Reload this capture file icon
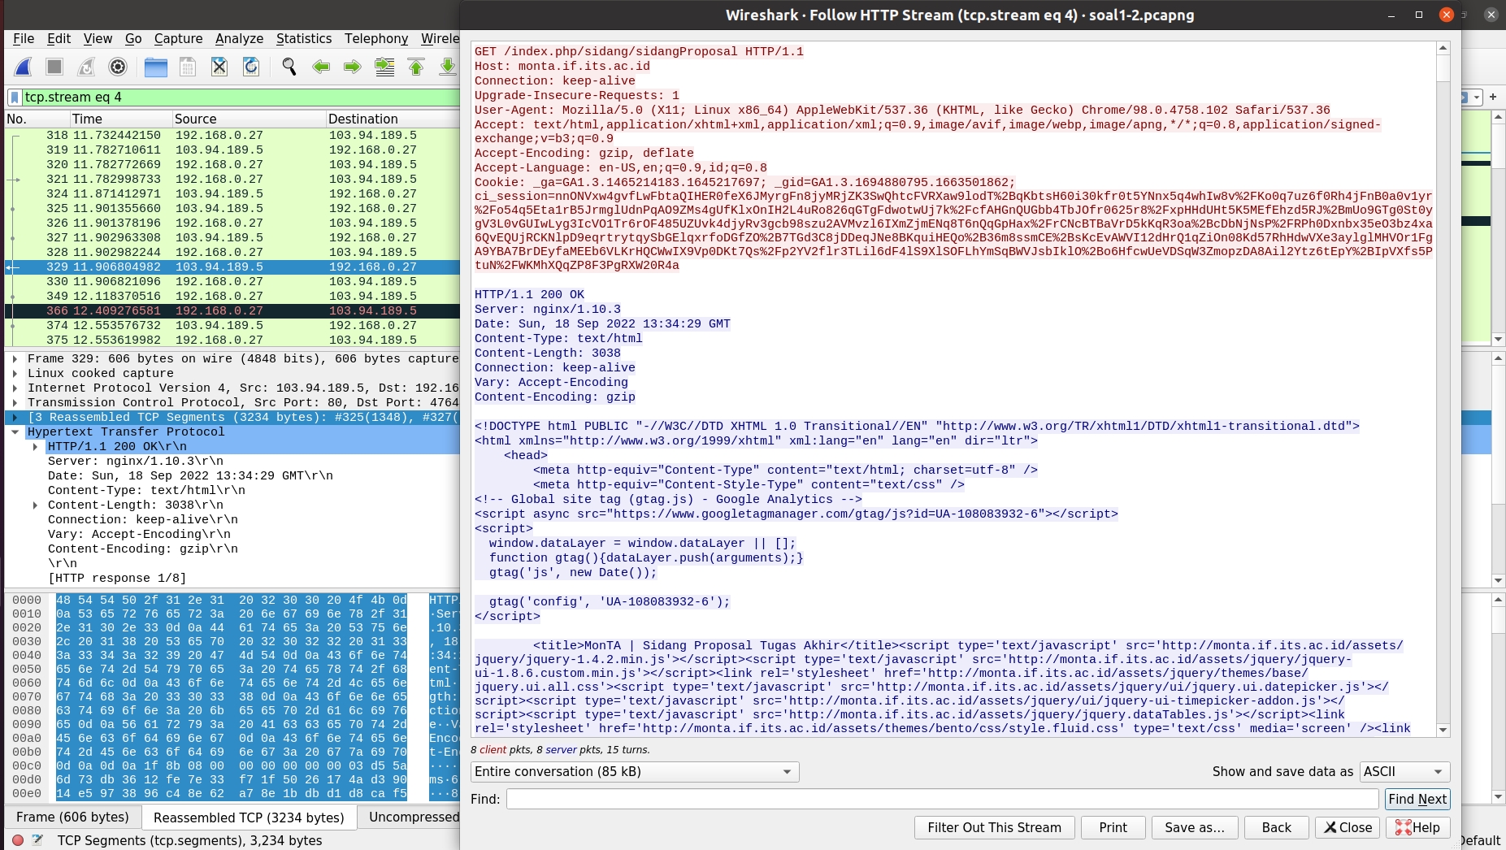The image size is (1506, 850). pyautogui.click(x=251, y=67)
